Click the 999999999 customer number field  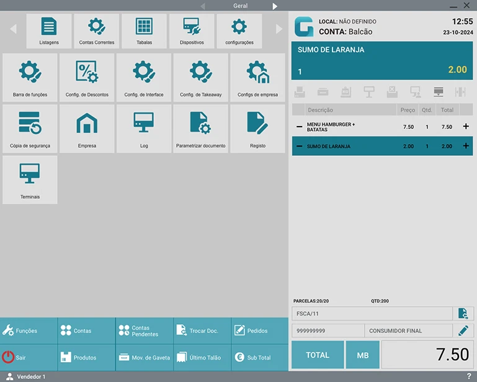click(x=327, y=331)
